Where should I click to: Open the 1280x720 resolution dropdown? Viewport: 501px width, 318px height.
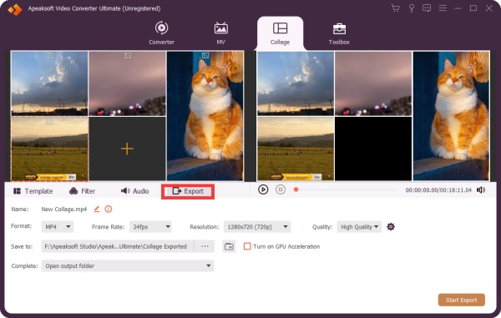click(257, 227)
